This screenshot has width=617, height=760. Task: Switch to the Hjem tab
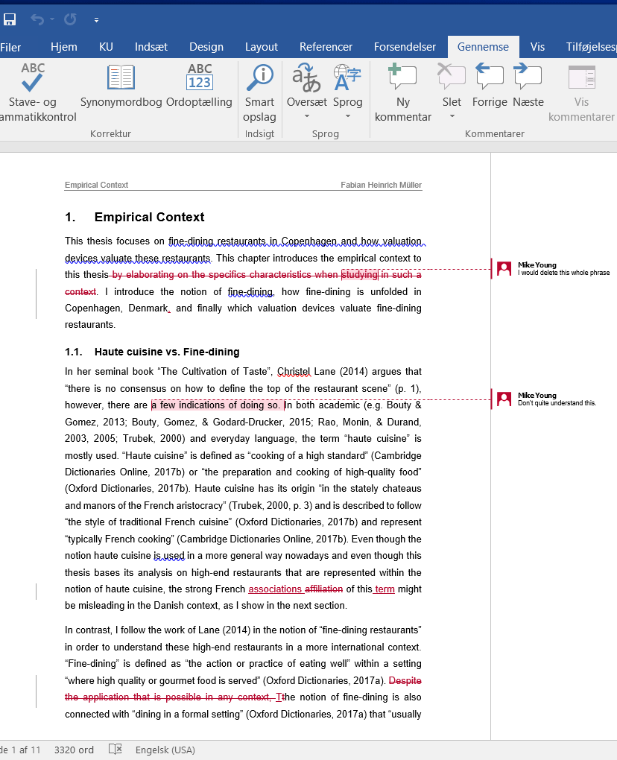(64, 47)
